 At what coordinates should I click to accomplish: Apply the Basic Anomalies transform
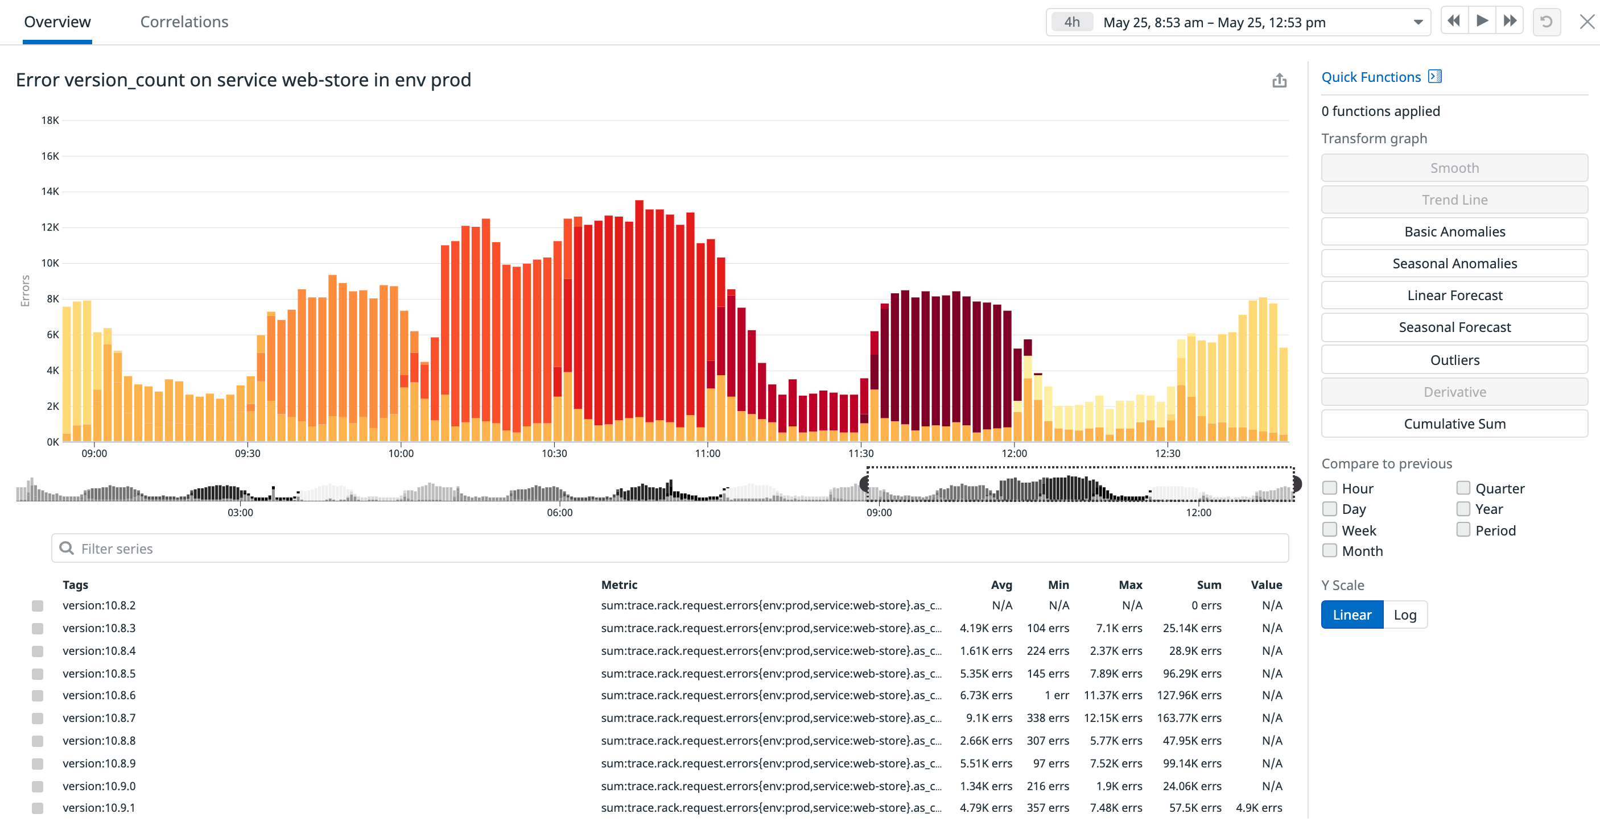[x=1454, y=231]
